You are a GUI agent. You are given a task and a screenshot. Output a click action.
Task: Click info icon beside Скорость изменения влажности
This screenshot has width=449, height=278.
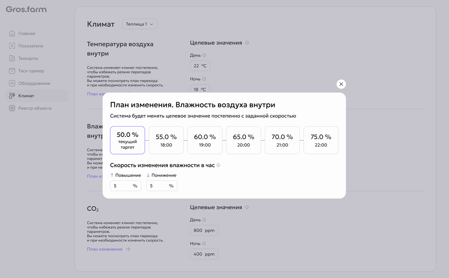tap(218, 165)
